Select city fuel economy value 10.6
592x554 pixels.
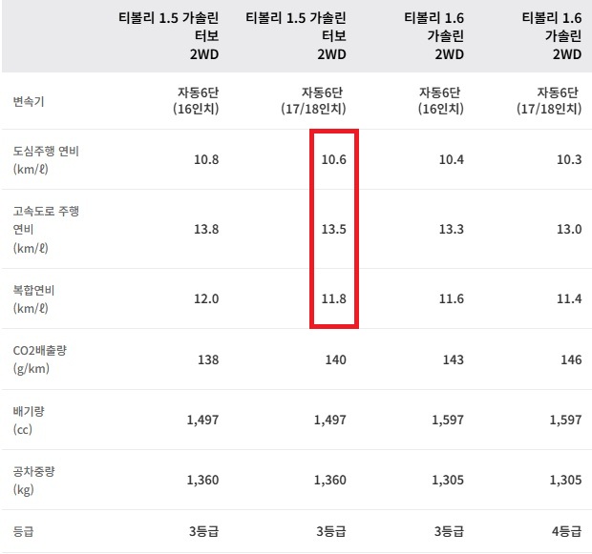(x=334, y=159)
